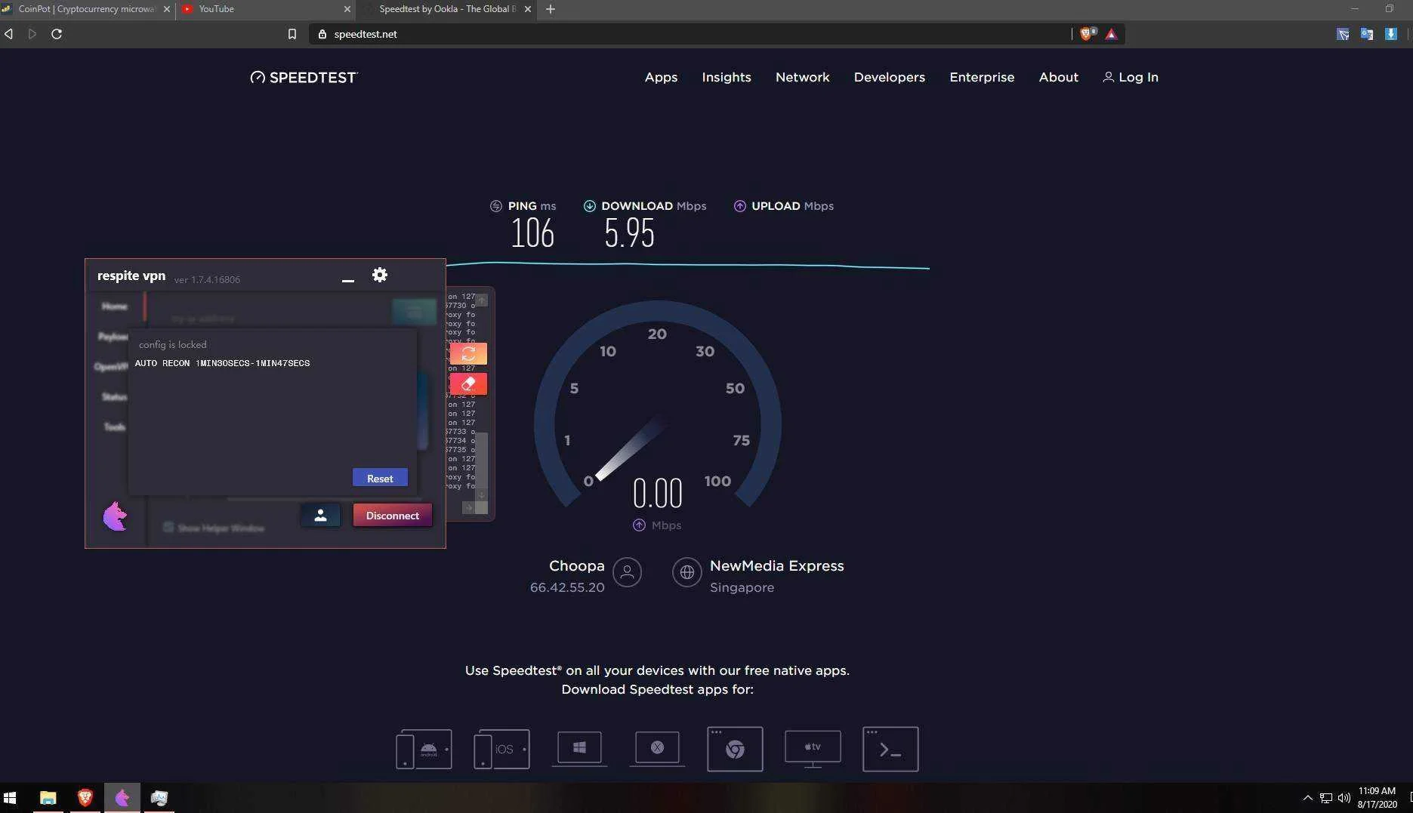The width and height of the screenshot is (1413, 813).
Task: Click the IP address 66.42.55.20
Action: [x=567, y=587]
